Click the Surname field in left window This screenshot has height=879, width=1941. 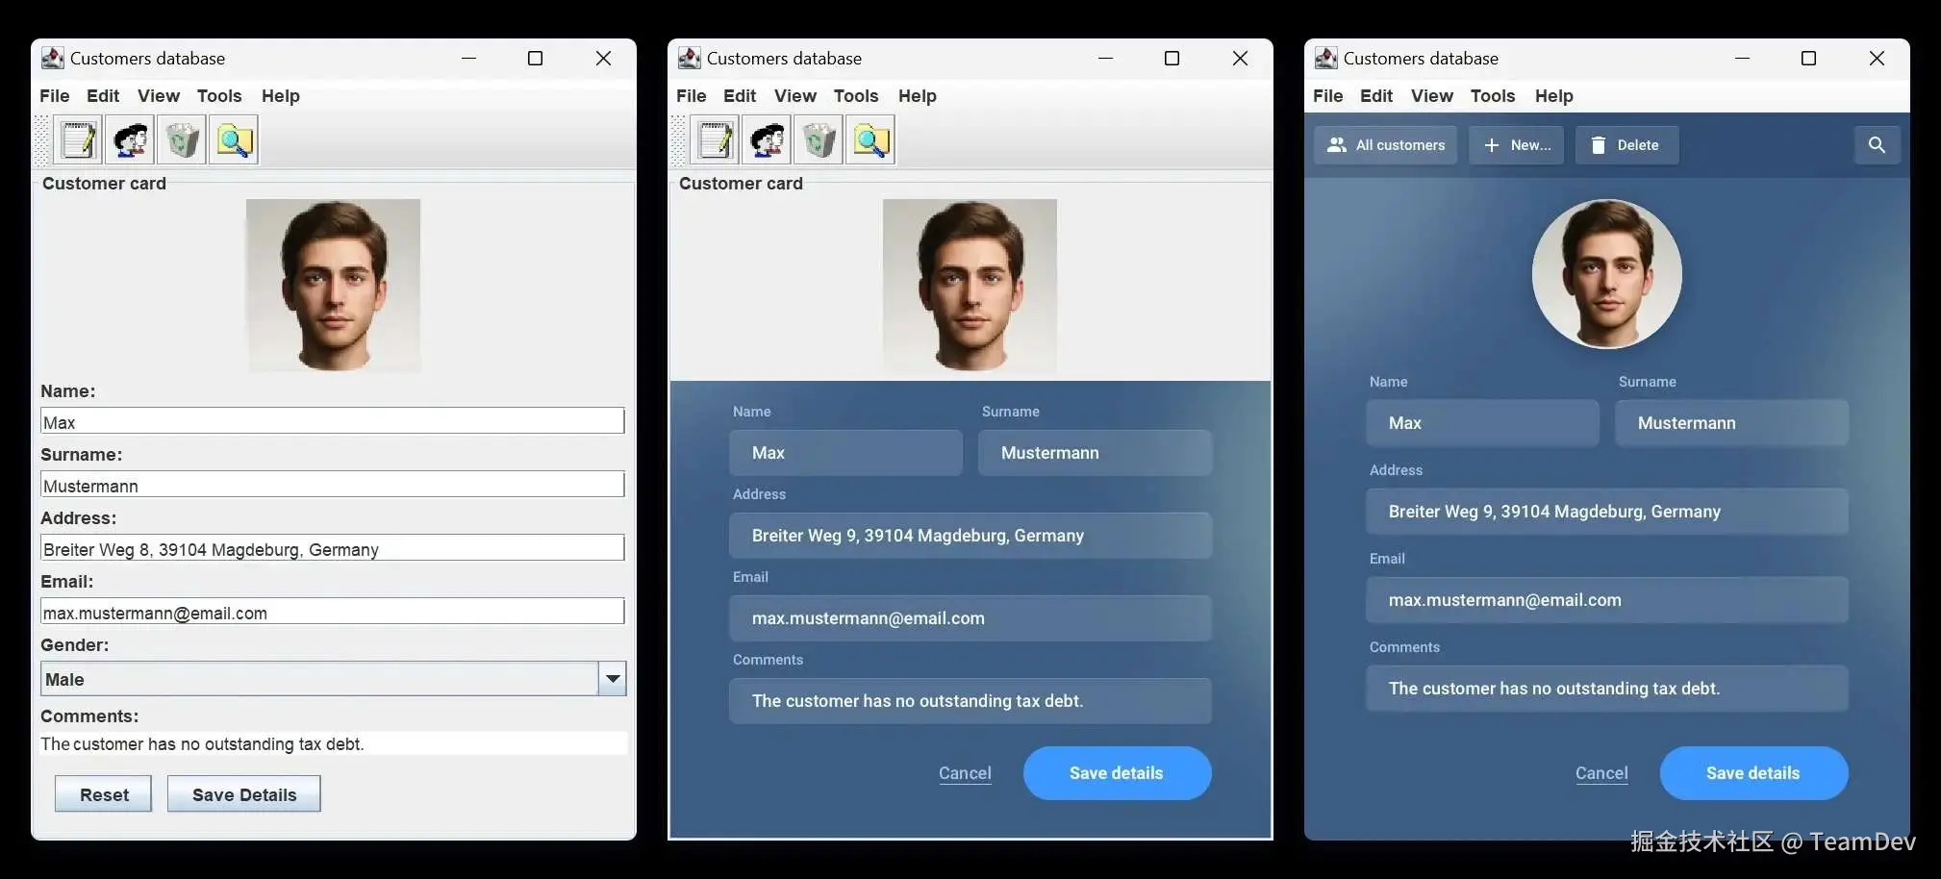coord(333,485)
